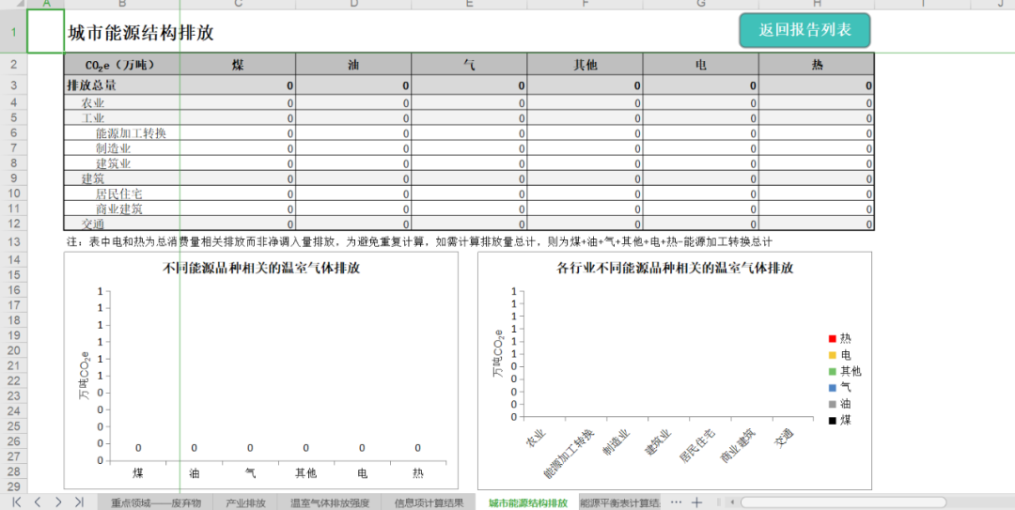Click the 电 column header cell
The height and width of the screenshot is (510, 1015).
pyautogui.click(x=701, y=65)
